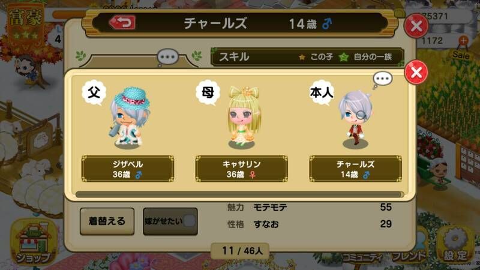The width and height of the screenshot is (480, 270).
Task: Click the speech bubble on the tab
Action: click(167, 57)
